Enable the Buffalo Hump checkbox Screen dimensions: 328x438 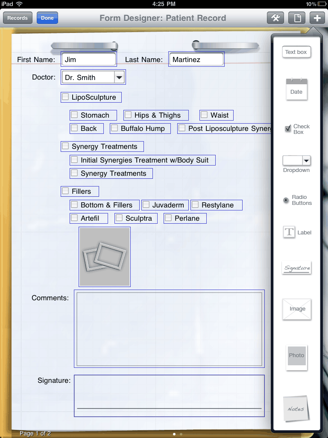pyautogui.click(x=114, y=128)
